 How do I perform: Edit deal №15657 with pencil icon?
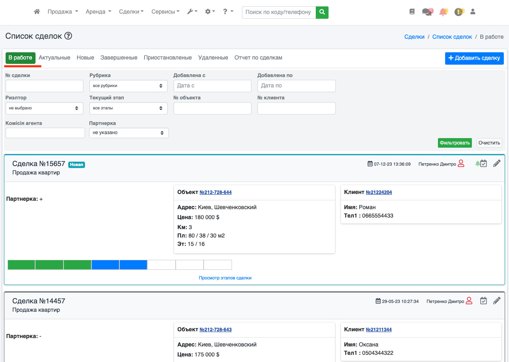[497, 164]
